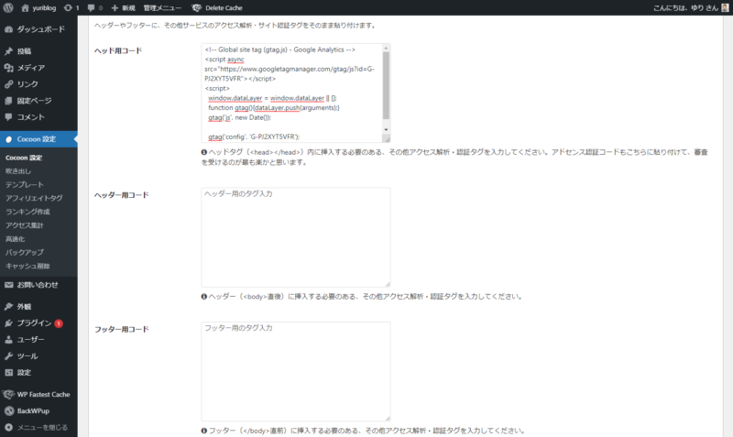Click the resize handle of フッター用コード textarea
The width and height of the screenshot is (733, 437).
388,419
